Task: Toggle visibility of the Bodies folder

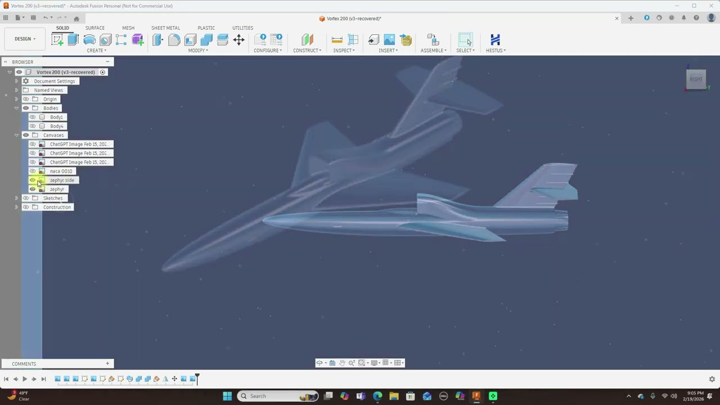Action: pyautogui.click(x=26, y=108)
